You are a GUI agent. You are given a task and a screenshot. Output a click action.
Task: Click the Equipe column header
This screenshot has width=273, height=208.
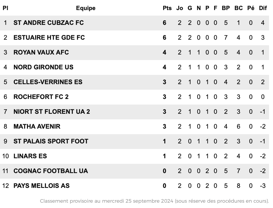click(86, 8)
